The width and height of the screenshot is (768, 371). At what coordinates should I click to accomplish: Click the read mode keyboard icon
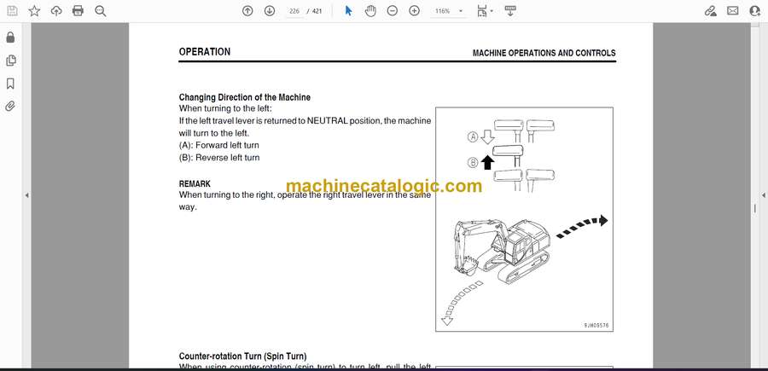[x=510, y=11]
